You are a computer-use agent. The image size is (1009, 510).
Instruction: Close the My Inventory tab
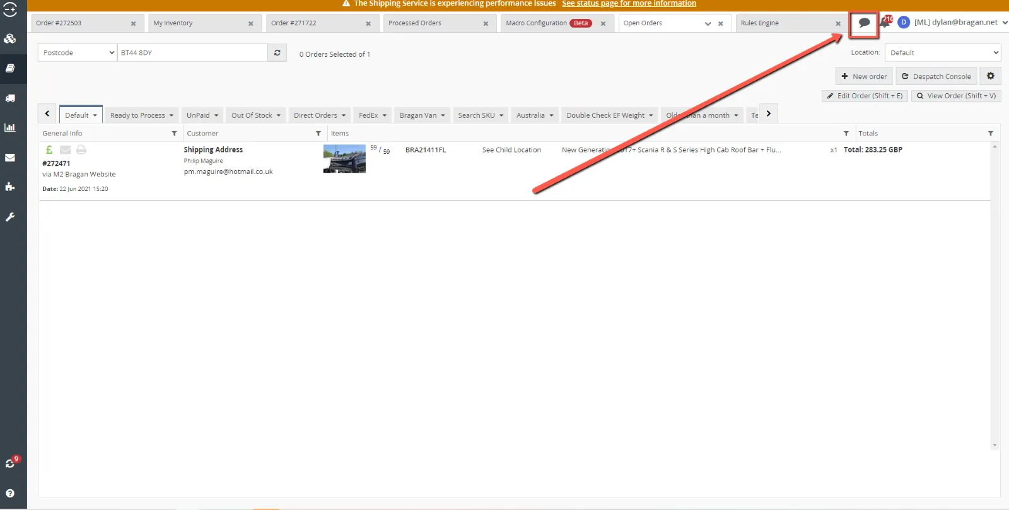[x=250, y=24]
